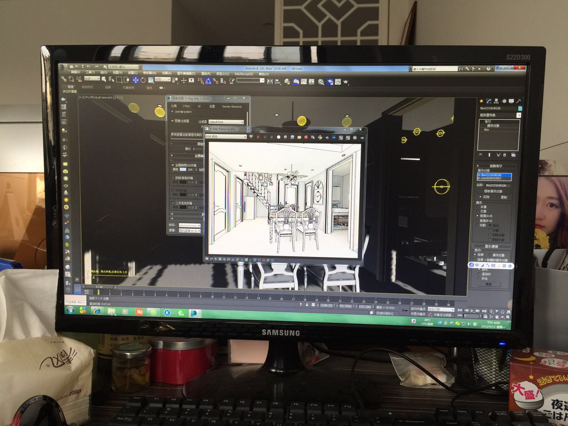Click the Mirror tool in main toolbar
The width and height of the screenshot is (568, 426).
[x=269, y=81]
